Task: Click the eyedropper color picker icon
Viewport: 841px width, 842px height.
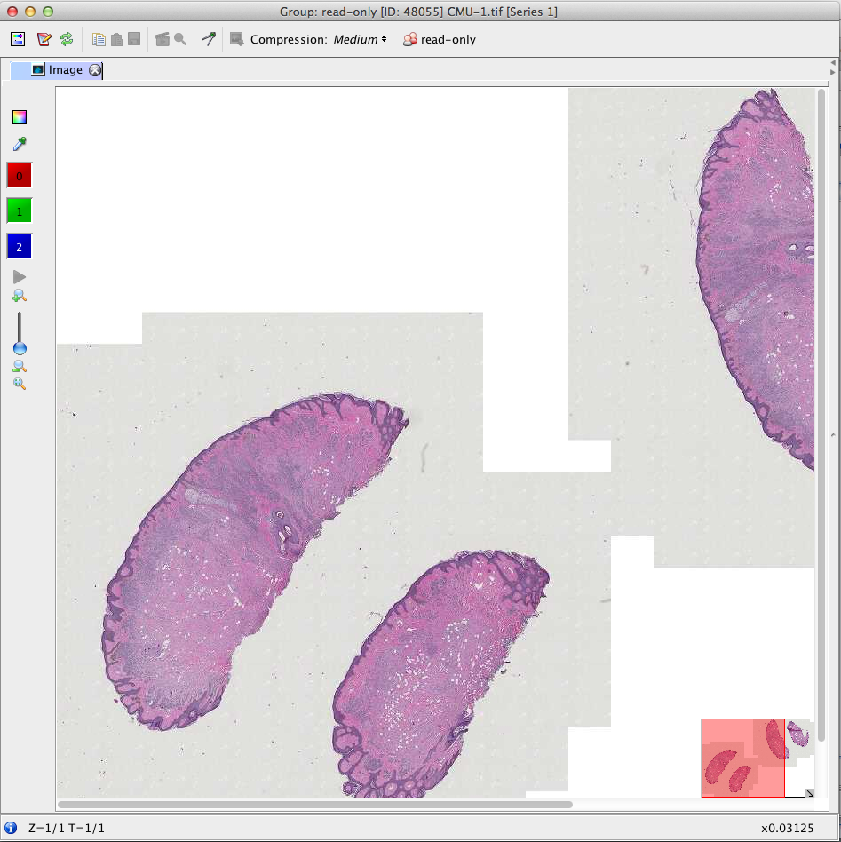Action: [20, 144]
